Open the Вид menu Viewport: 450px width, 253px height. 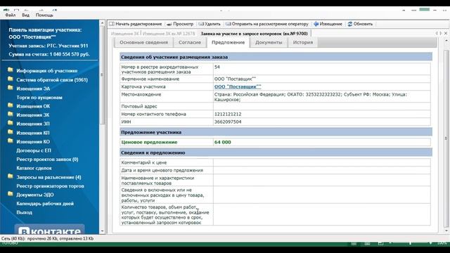click(x=25, y=15)
